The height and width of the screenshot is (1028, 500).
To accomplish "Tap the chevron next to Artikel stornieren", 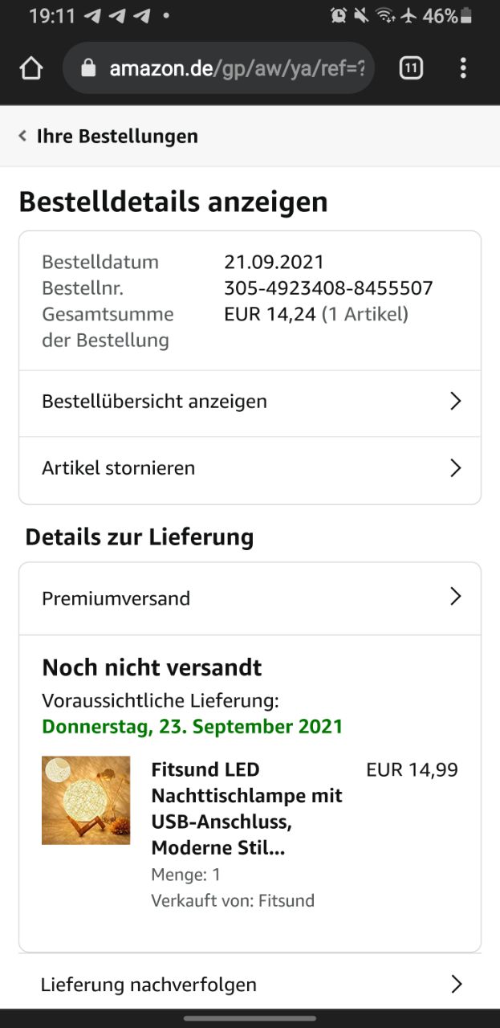I will (x=455, y=467).
